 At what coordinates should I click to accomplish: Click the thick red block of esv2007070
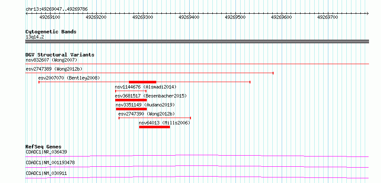(143, 82)
